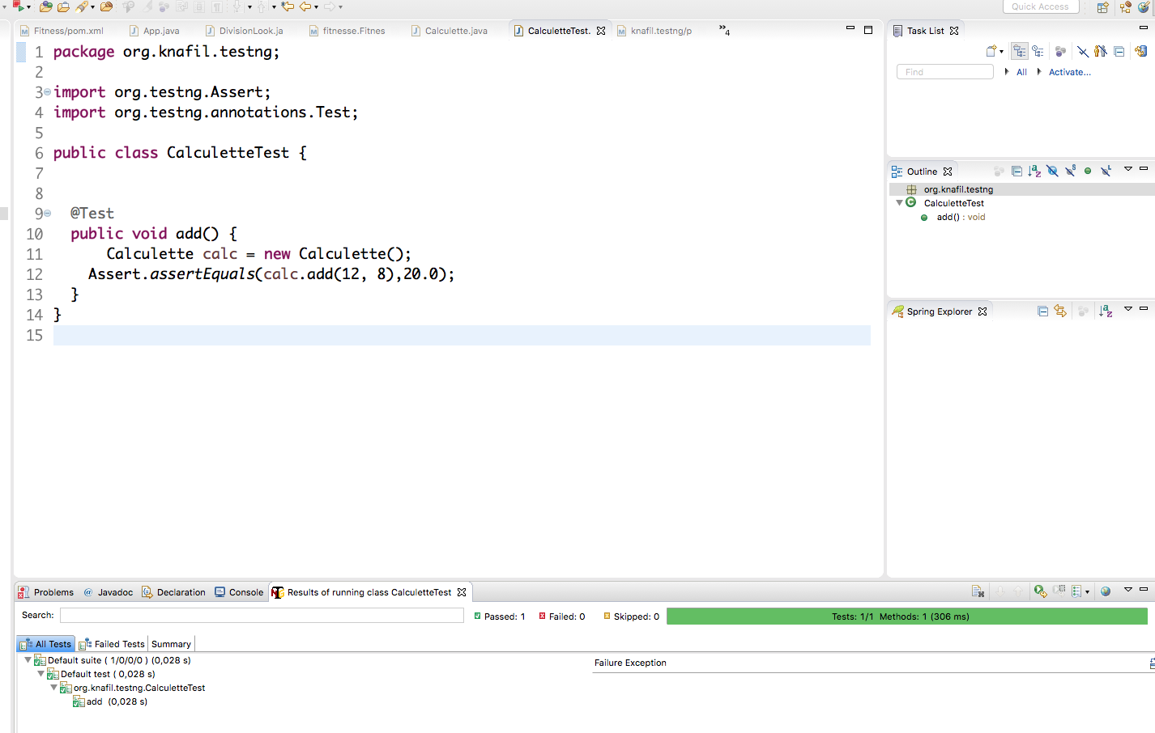Toggle Link with Editor in Spring Explorer

click(1060, 311)
